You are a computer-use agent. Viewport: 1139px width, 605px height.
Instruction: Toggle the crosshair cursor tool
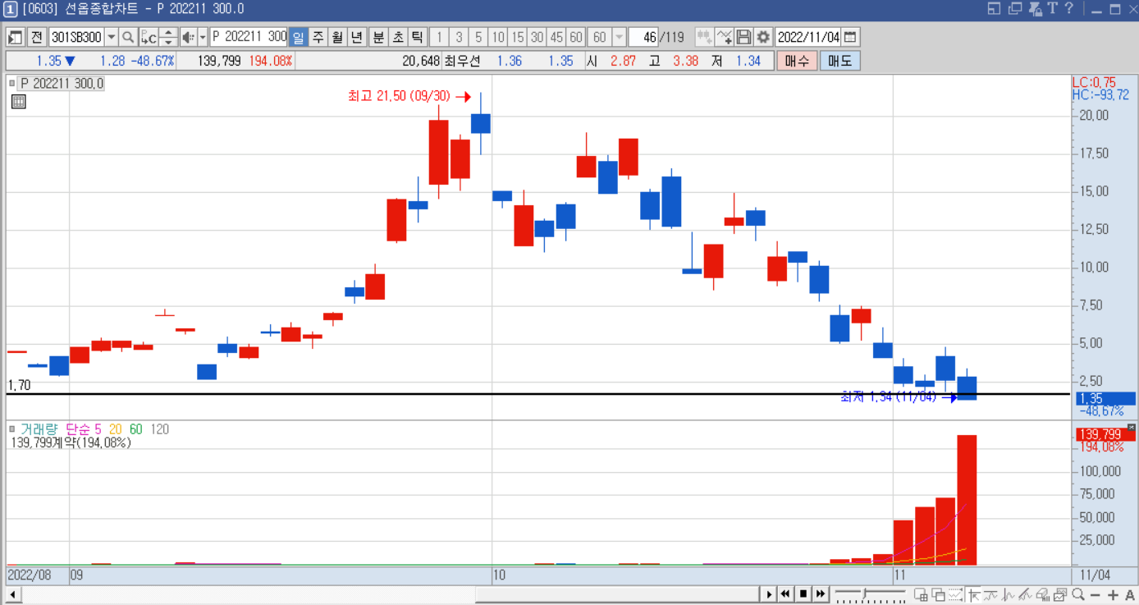(974, 595)
